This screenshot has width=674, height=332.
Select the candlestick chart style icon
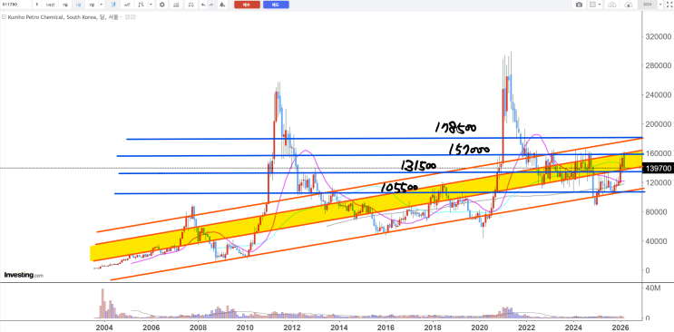tap(113, 5)
